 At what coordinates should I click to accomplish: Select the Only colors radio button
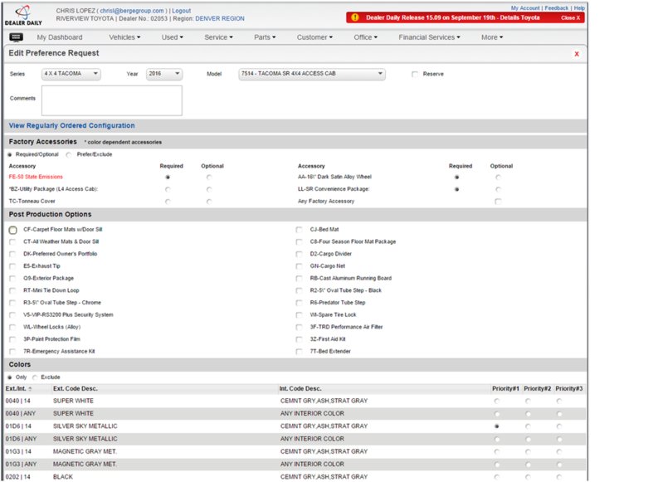tap(10, 377)
